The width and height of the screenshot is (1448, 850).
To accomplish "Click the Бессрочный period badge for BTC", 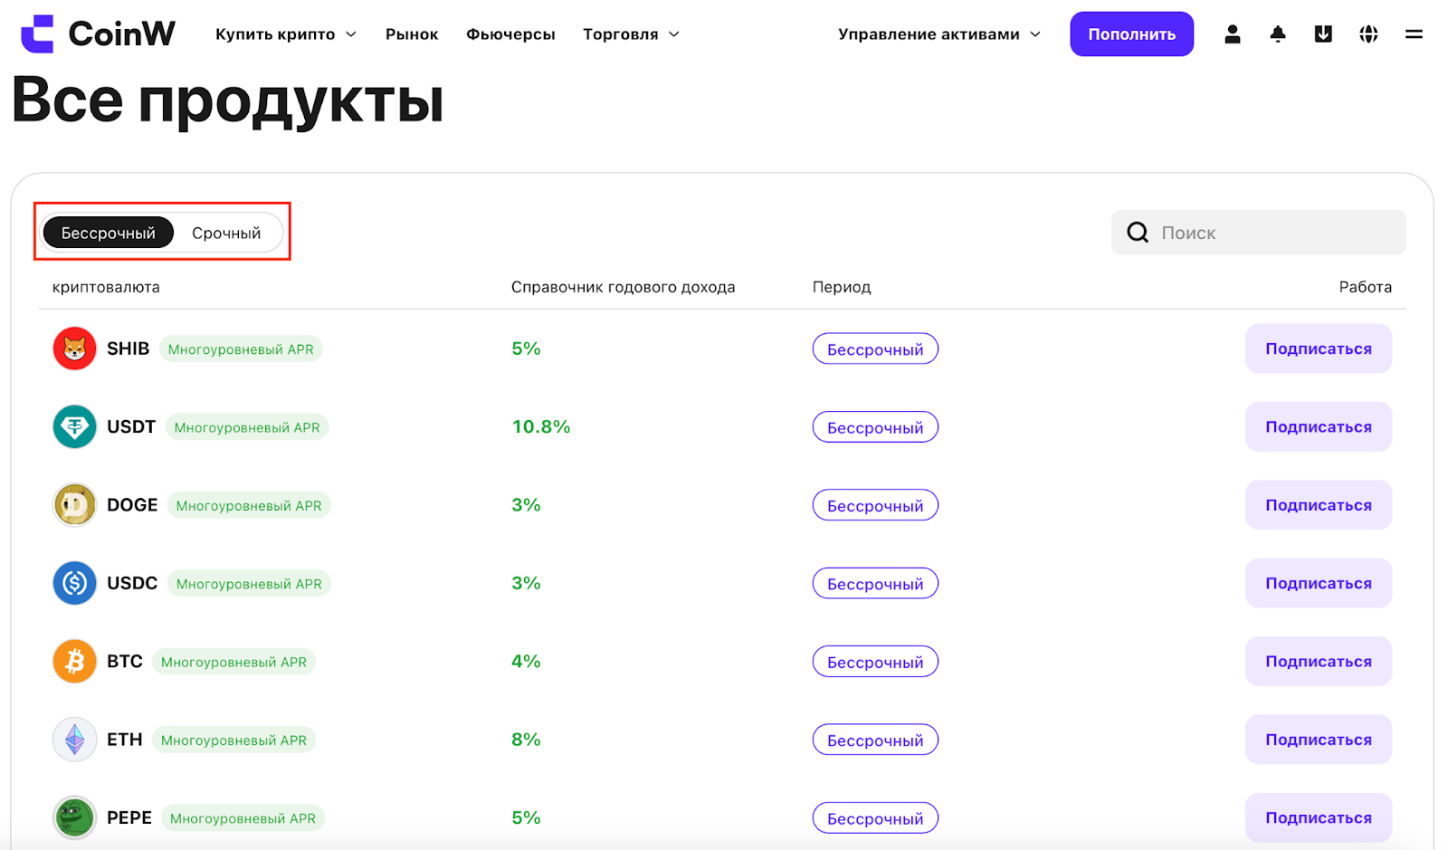I will pyautogui.click(x=875, y=662).
